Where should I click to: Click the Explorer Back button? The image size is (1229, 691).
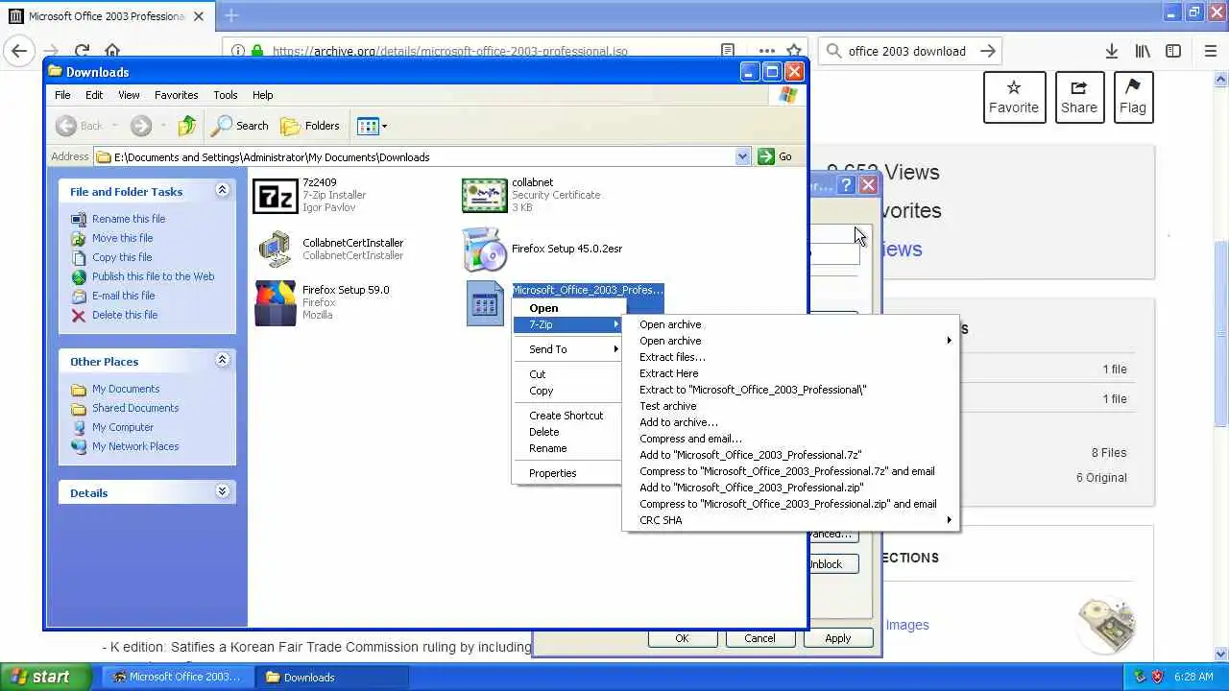pos(80,126)
